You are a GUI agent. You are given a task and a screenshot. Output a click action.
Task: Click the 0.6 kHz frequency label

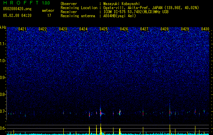tap(3, 128)
